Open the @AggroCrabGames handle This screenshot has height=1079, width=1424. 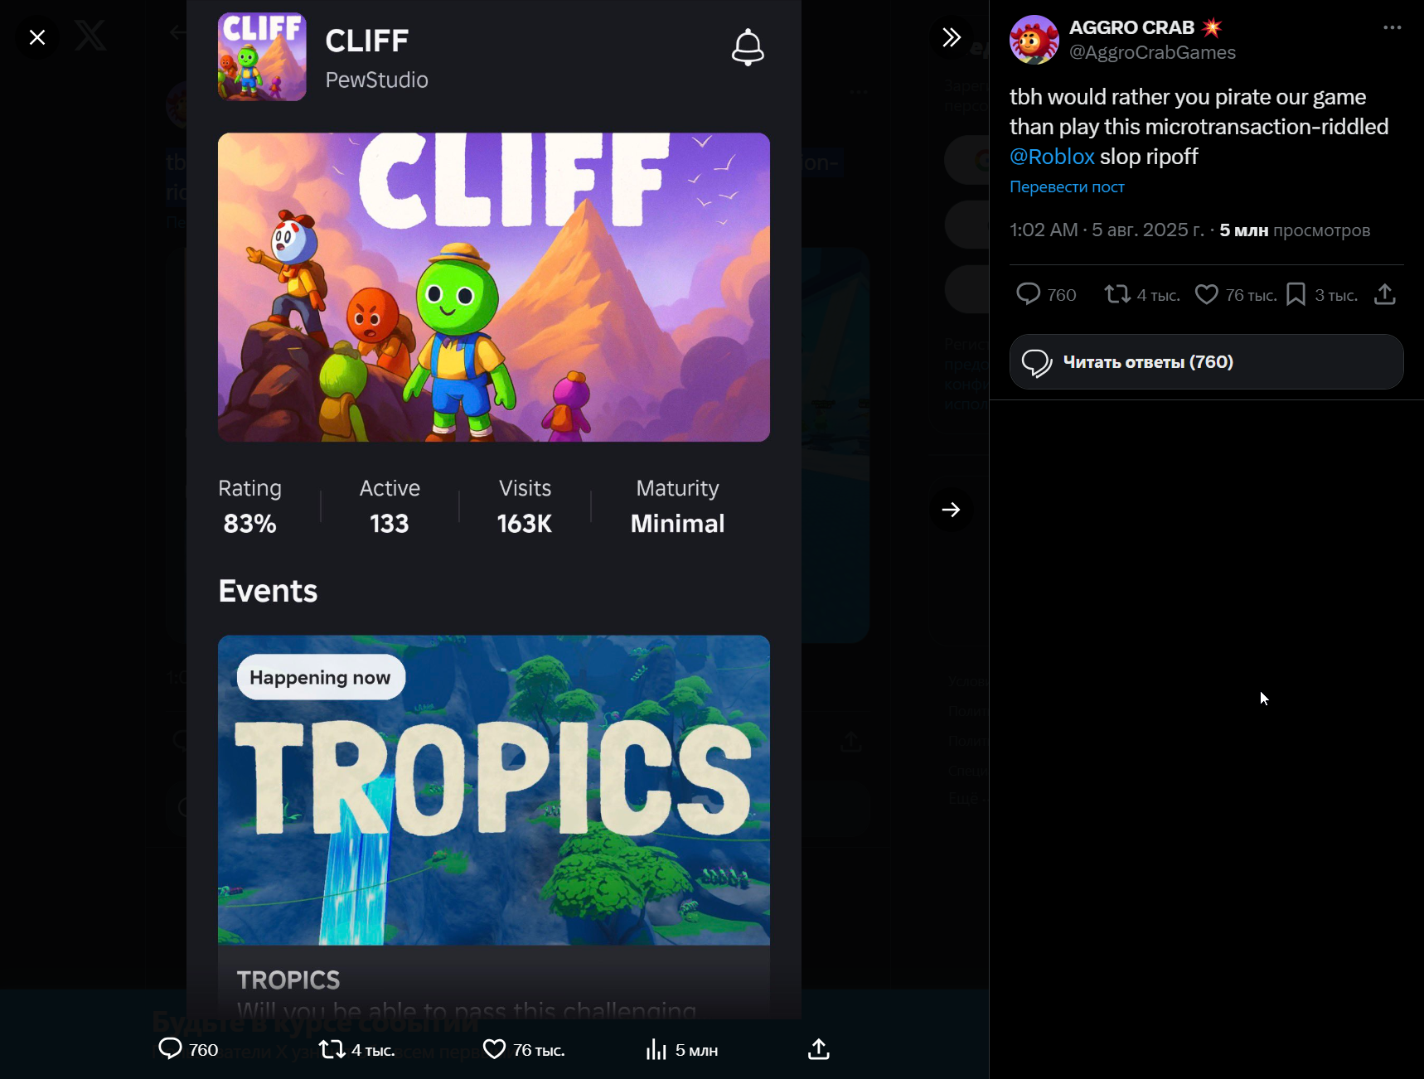click(x=1152, y=53)
